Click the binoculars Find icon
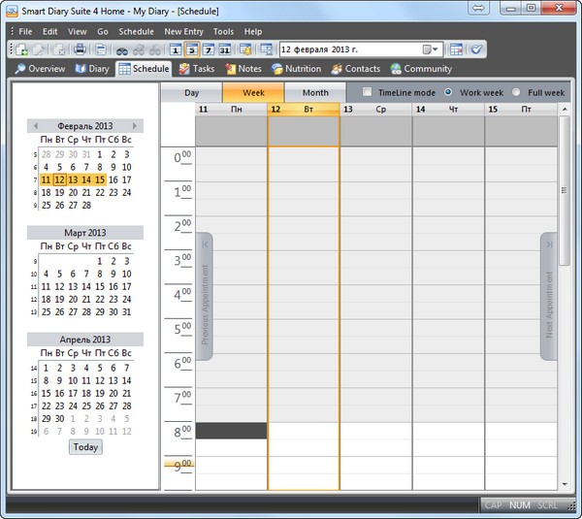This screenshot has width=582, height=519. tap(121, 49)
